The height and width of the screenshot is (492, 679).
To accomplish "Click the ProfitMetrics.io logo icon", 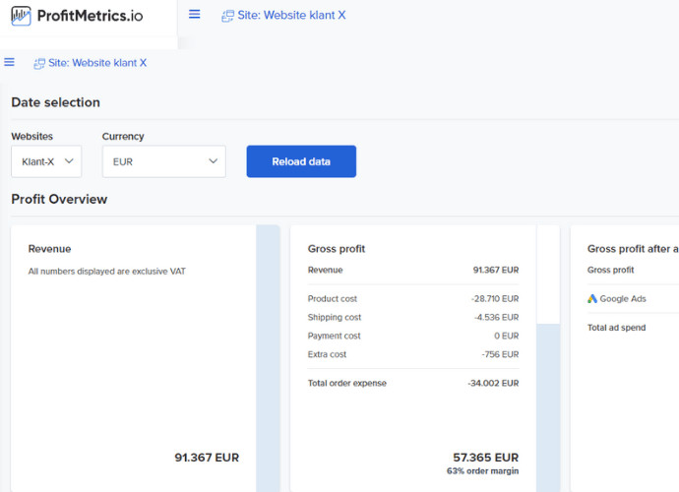I will click(21, 16).
